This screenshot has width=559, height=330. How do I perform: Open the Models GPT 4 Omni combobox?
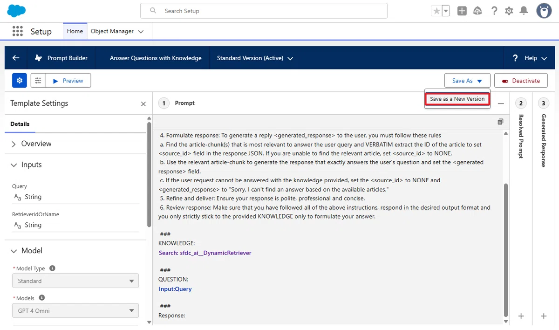75,310
